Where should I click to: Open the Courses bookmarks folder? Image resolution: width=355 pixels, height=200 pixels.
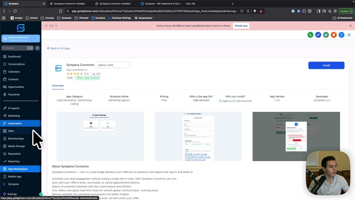pos(47,18)
